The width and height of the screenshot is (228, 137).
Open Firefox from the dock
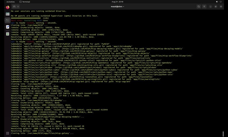click(8, 7)
